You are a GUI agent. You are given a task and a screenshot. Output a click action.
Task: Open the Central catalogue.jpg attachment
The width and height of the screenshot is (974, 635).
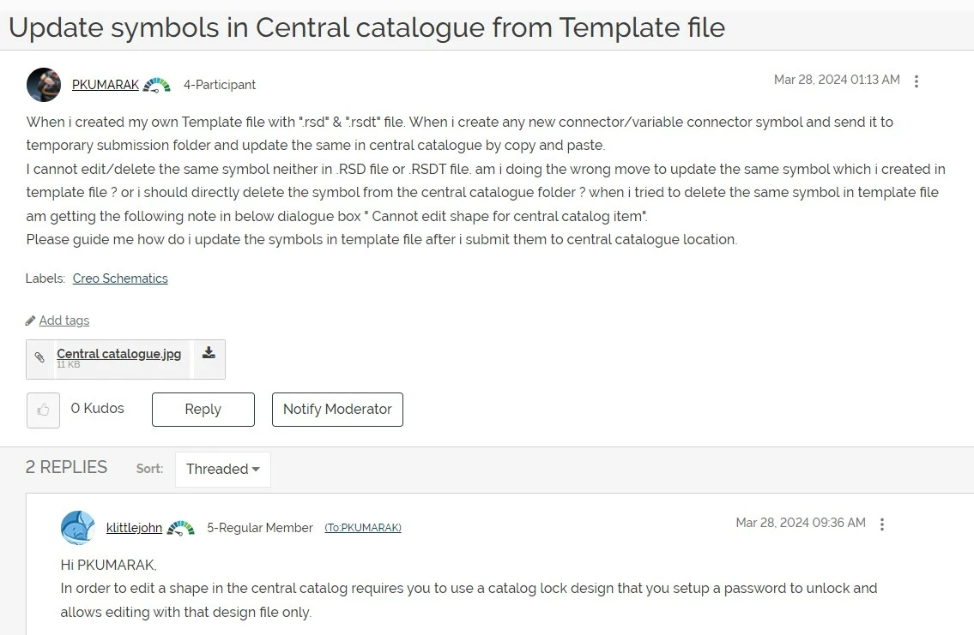(x=118, y=353)
